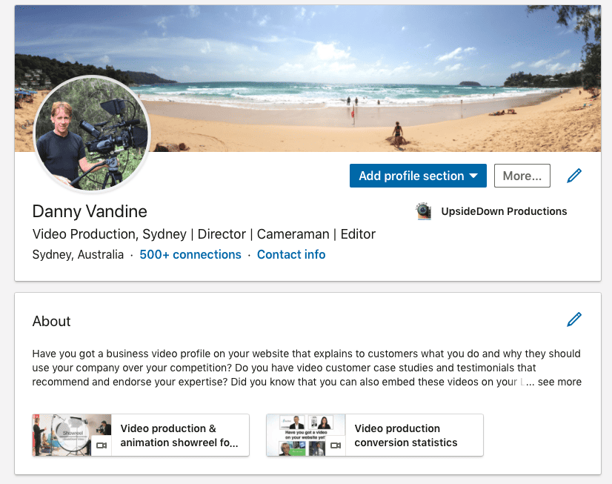Click the About paragraph starting 'Have you got'
Viewport: 612px width, 484px height.
(x=307, y=368)
